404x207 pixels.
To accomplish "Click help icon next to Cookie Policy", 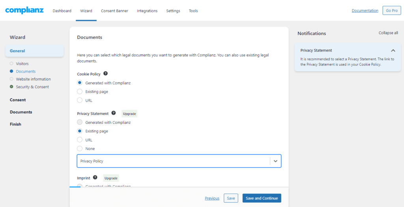I will 105,74.
